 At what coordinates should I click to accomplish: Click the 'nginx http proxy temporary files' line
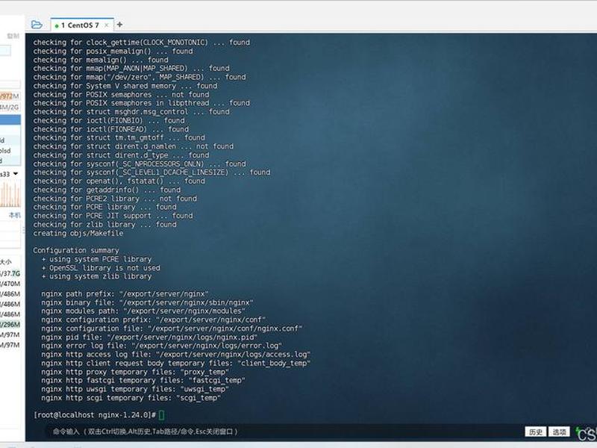[x=135, y=372]
